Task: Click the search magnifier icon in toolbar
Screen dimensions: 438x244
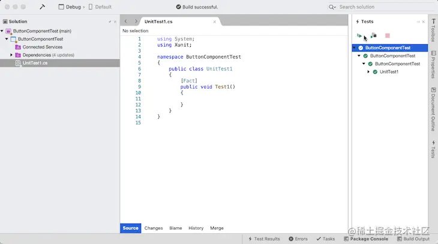Action: 332,7
